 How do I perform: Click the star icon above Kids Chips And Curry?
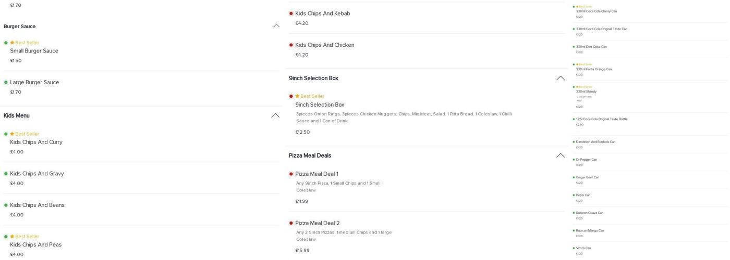12,134
